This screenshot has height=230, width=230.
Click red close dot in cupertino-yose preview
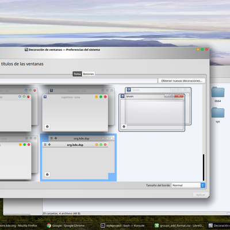(105, 97)
